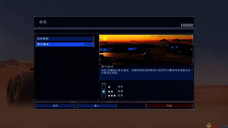Enable the 简单 difficulty checkbox
The image size is (228, 128).
pos(103,87)
